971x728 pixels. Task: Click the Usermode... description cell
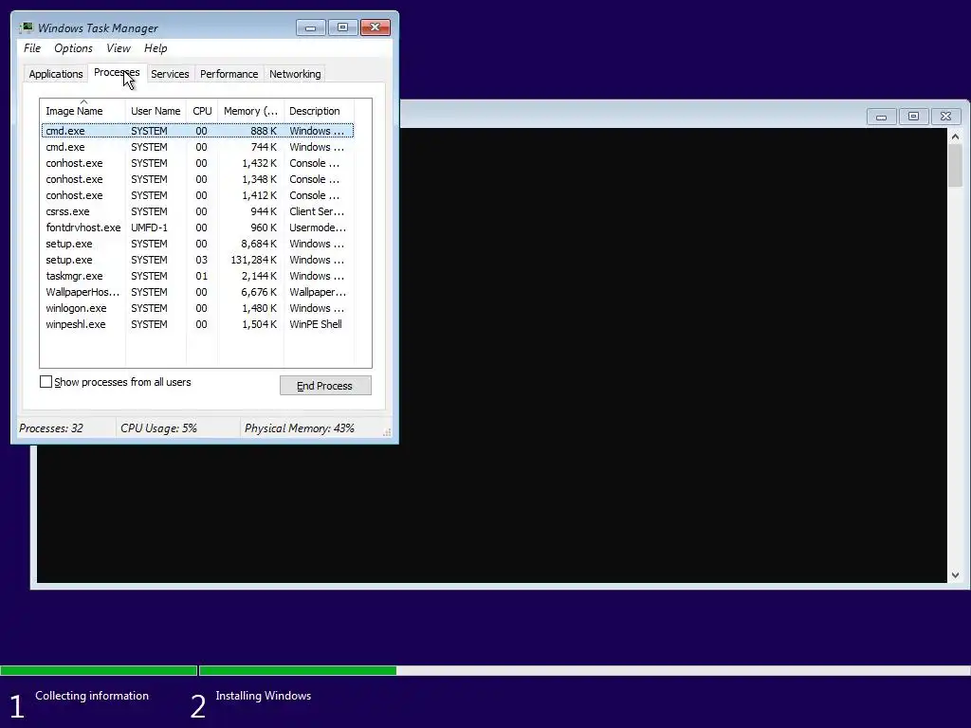click(318, 227)
